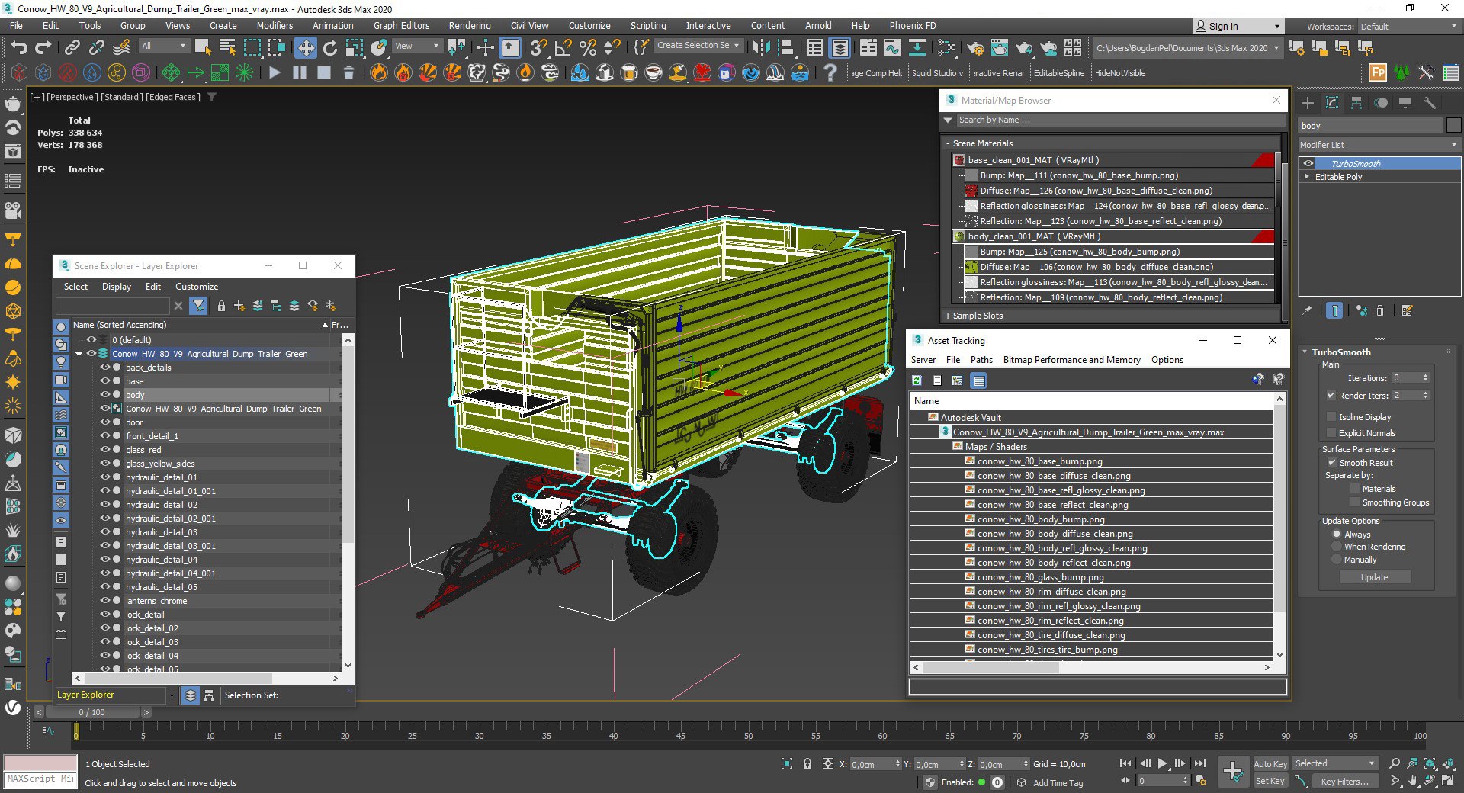Open Create Selection Set dropdown

(699, 46)
